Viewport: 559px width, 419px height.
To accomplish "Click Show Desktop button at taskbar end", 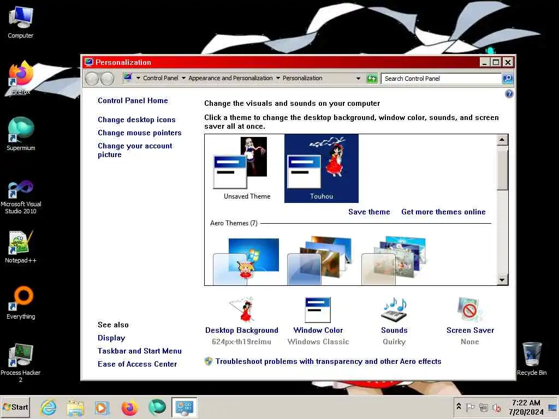I will [x=553, y=407].
